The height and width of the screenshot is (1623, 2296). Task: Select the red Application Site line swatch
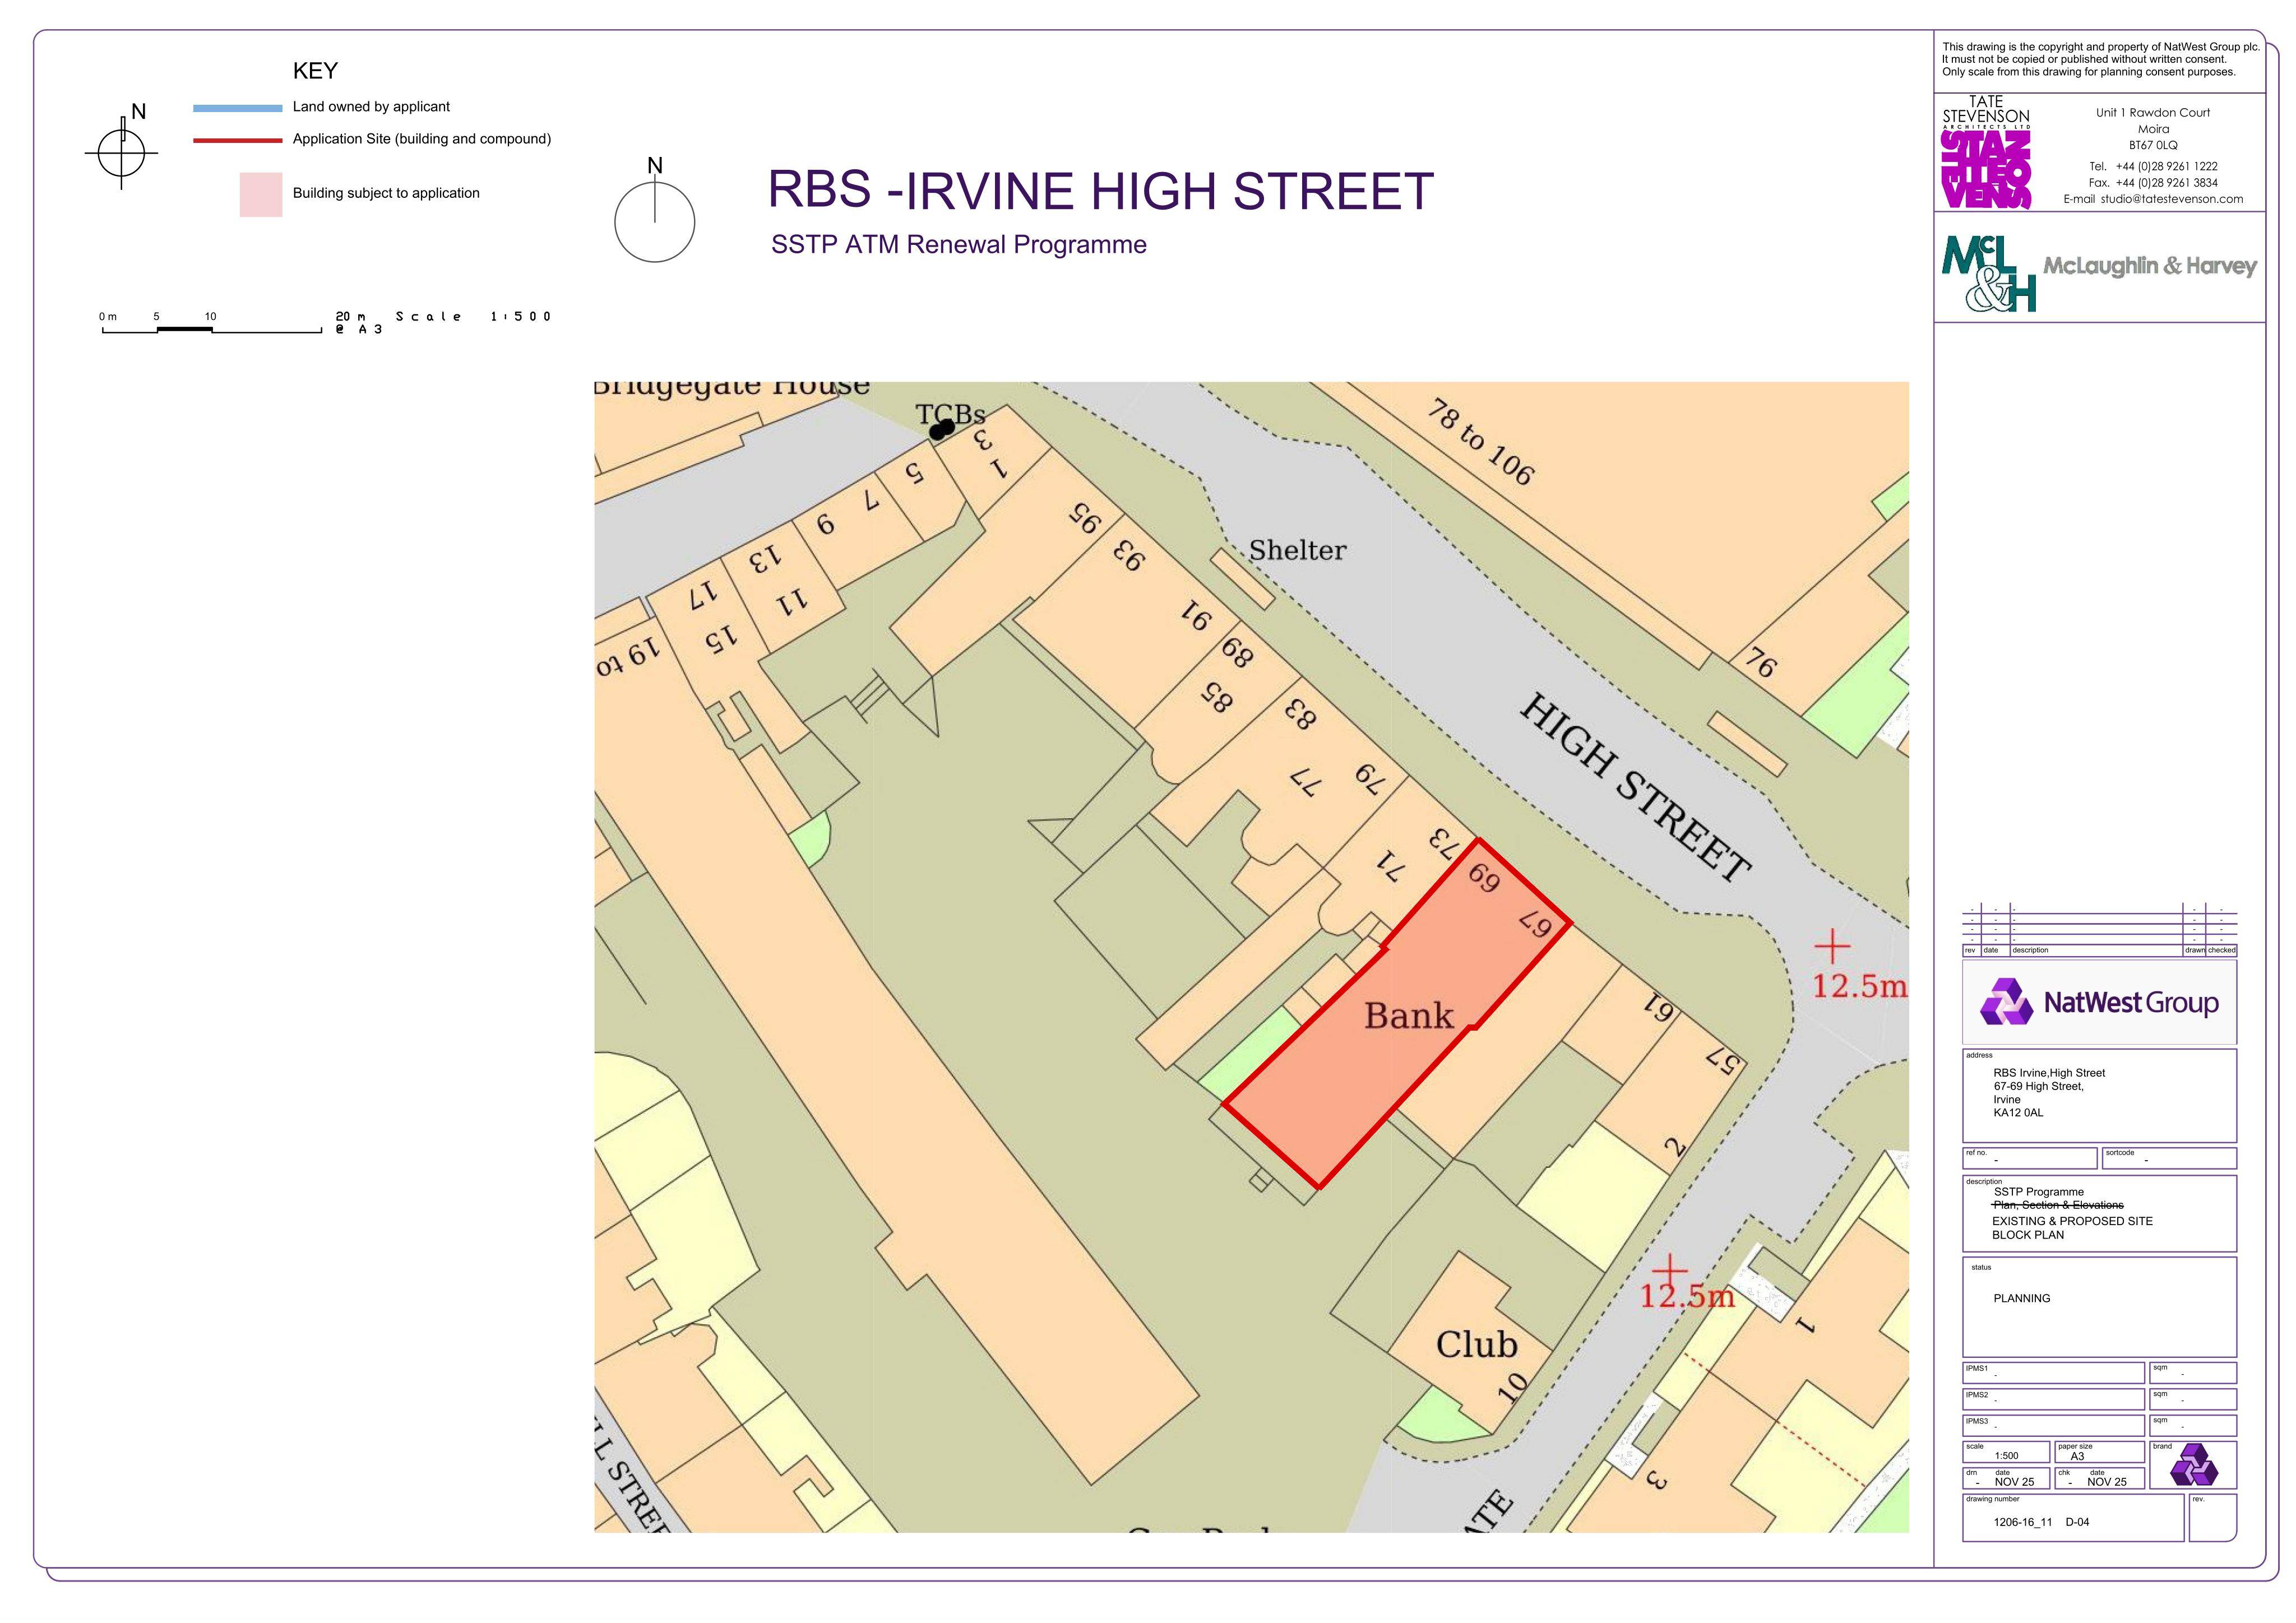(238, 140)
